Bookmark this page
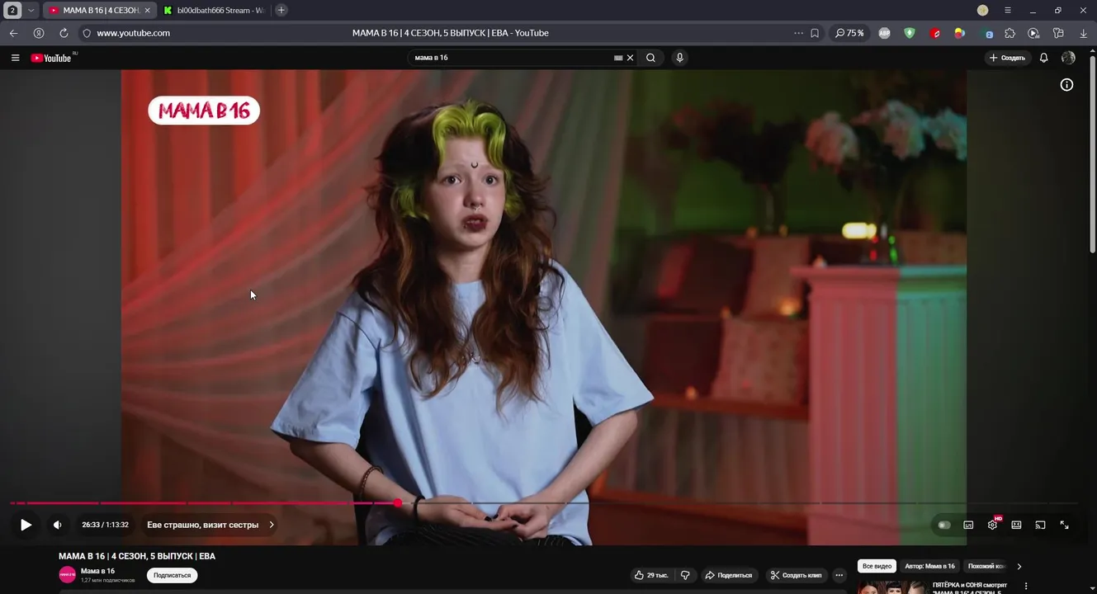 (815, 33)
